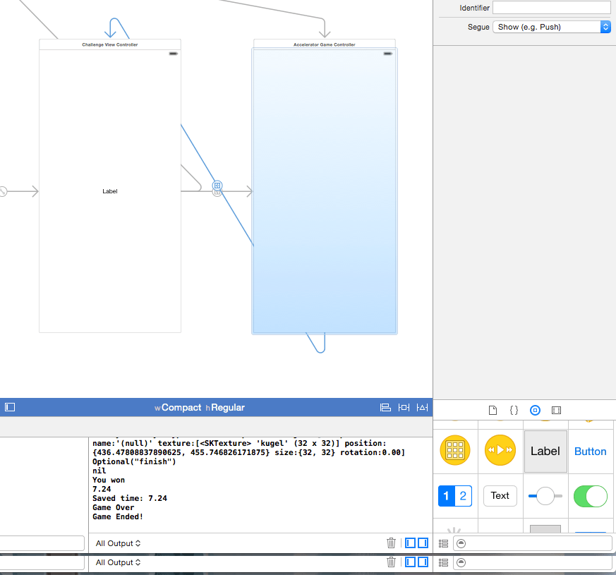Click trash icon in background window console
The height and width of the screenshot is (575, 616).
(x=391, y=562)
